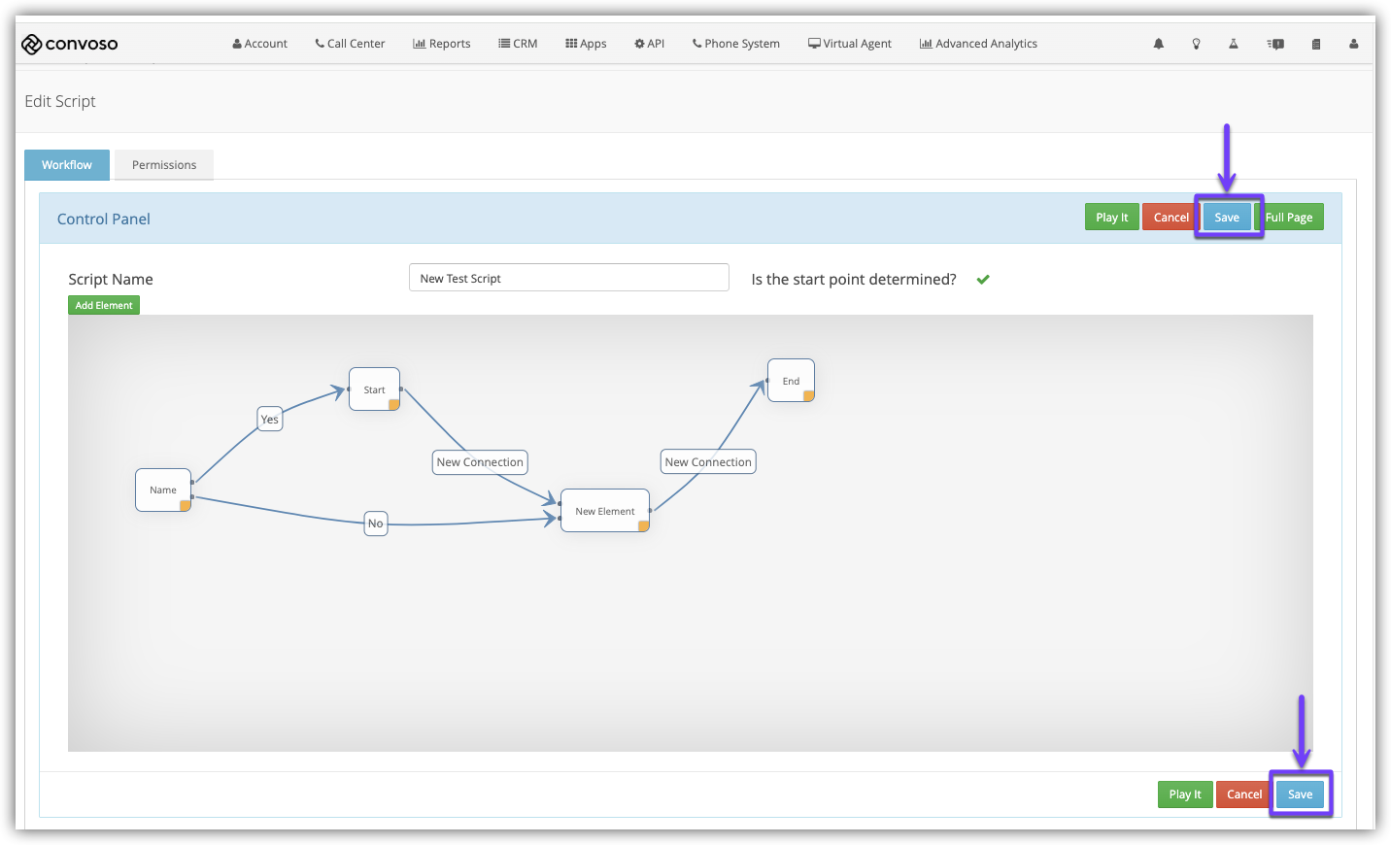Image resolution: width=1391 pixels, height=845 pixels.
Task: Click the lightbulb icon in header
Action: click(x=1196, y=44)
